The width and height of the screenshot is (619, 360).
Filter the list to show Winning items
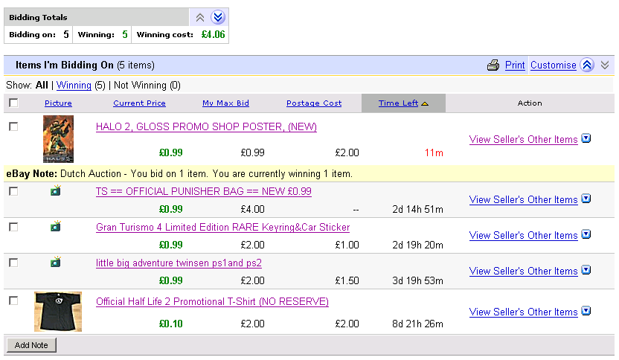pos(74,86)
